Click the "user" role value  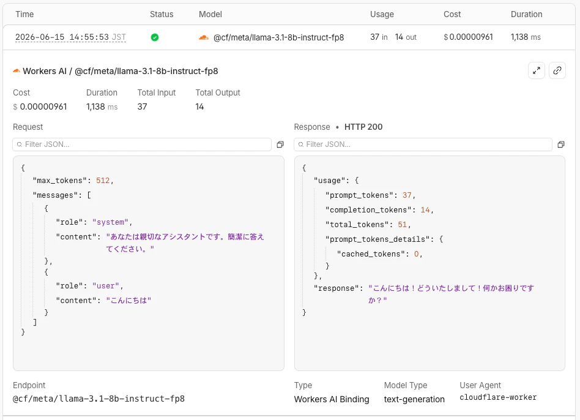(105, 286)
